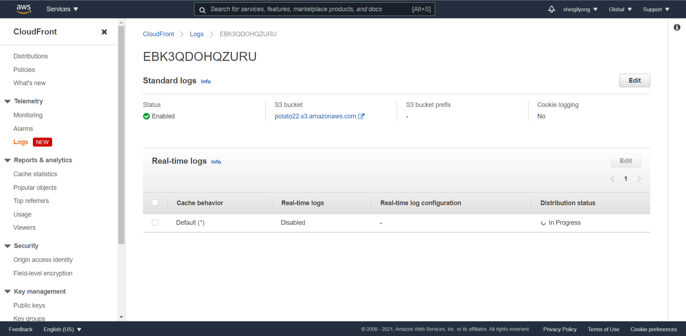
Task: Click the Cache behavior column header
Action: tap(200, 203)
